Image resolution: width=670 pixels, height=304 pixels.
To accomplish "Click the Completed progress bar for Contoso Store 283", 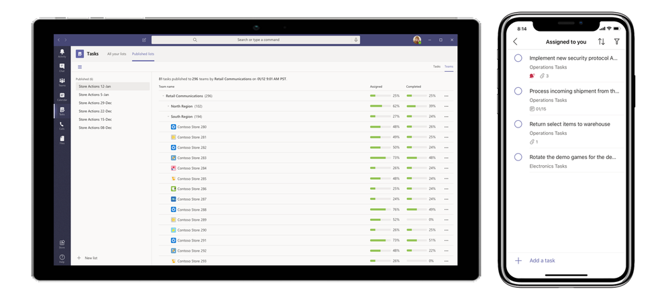I will pos(416,158).
